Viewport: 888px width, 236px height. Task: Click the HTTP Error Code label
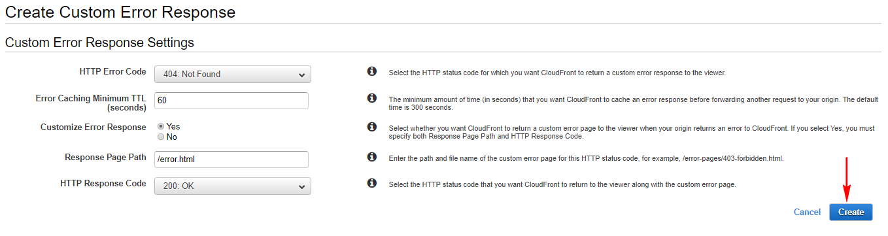tap(112, 71)
